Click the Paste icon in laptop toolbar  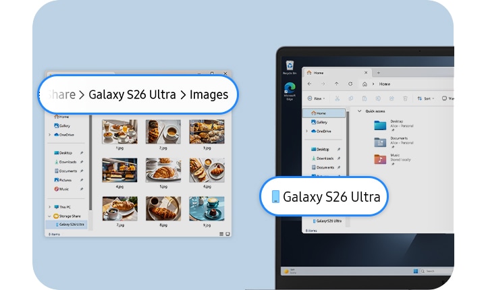364,98
